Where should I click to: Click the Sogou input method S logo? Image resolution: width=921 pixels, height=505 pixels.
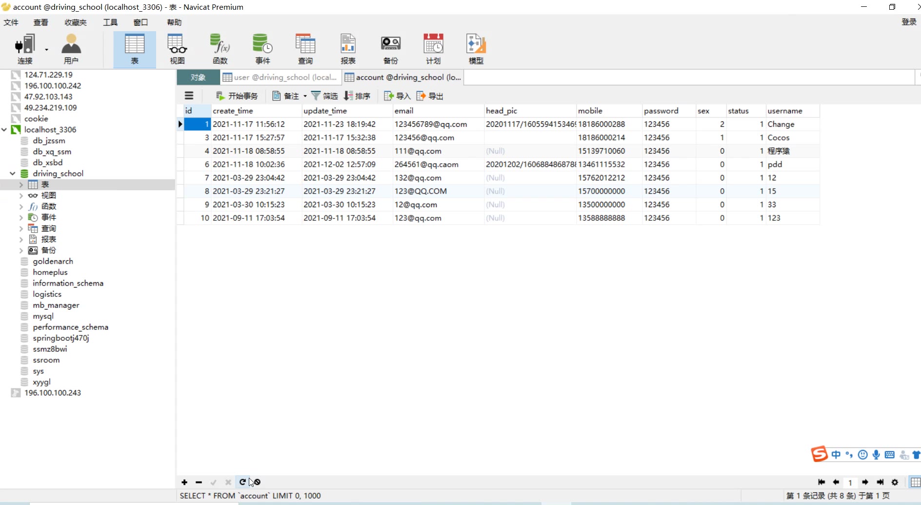point(820,454)
